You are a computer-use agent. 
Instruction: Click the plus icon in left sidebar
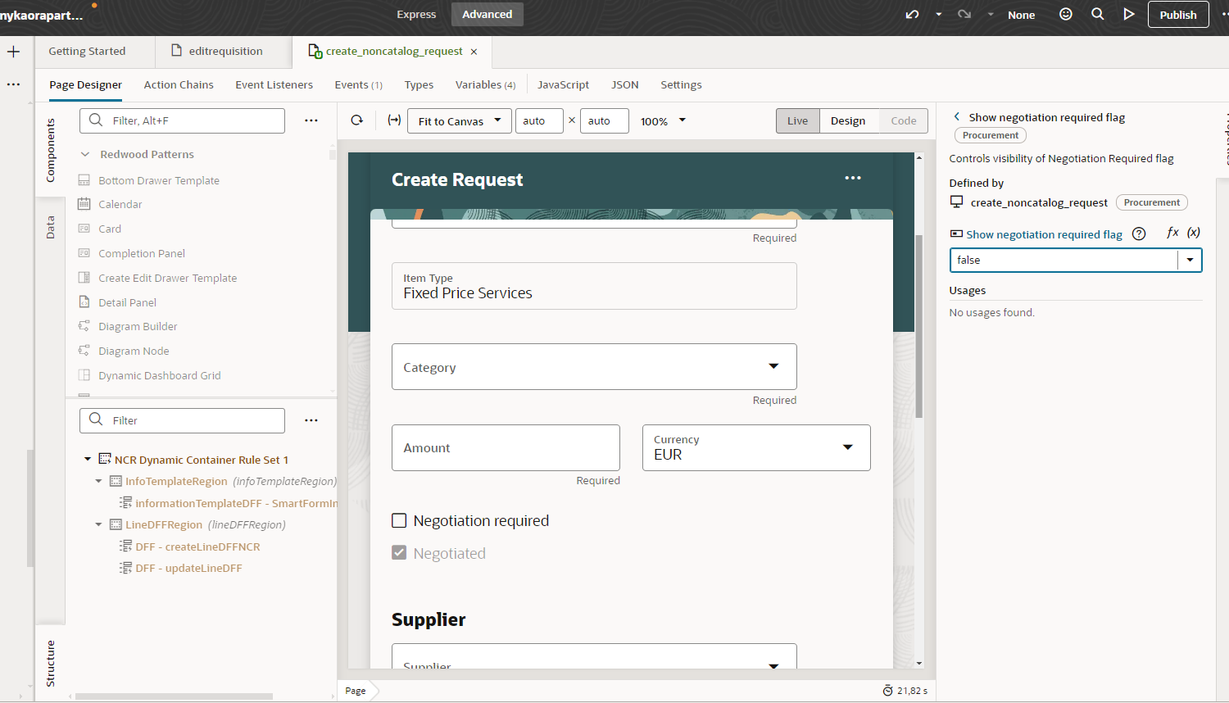14,52
